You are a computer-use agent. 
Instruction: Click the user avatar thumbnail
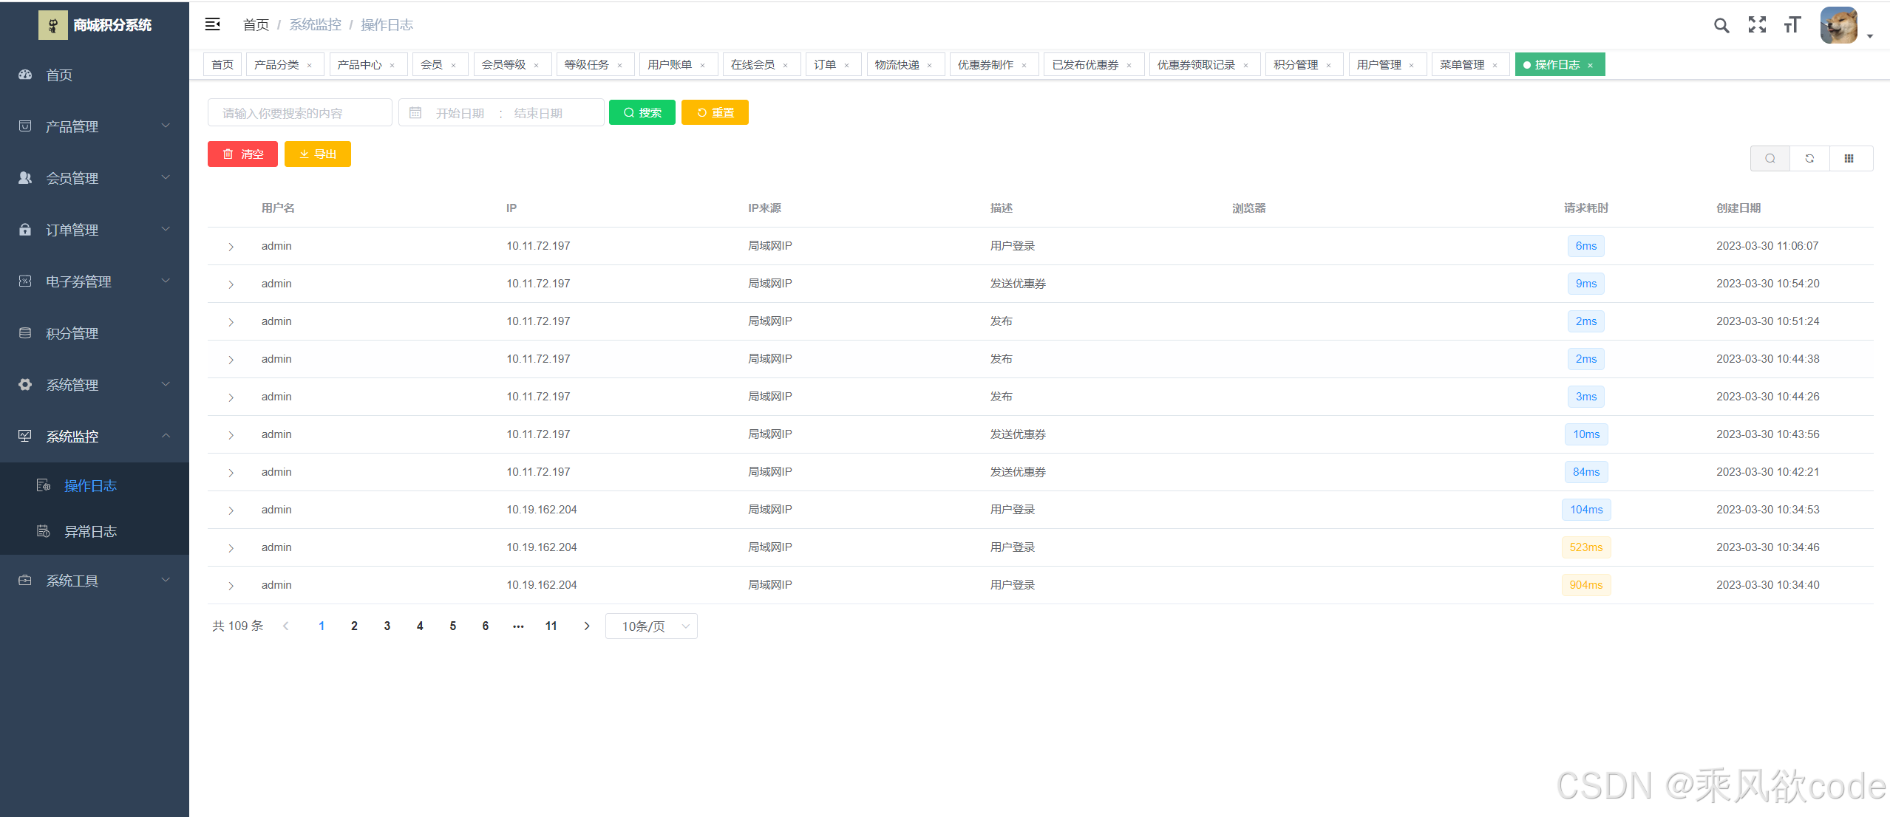tap(1839, 26)
